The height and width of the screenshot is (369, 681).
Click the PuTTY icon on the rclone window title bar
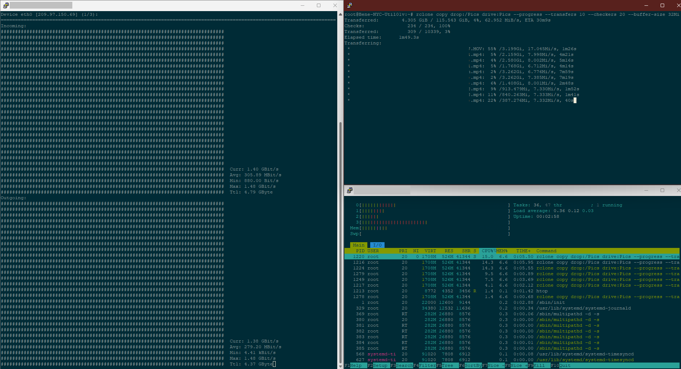(x=350, y=5)
